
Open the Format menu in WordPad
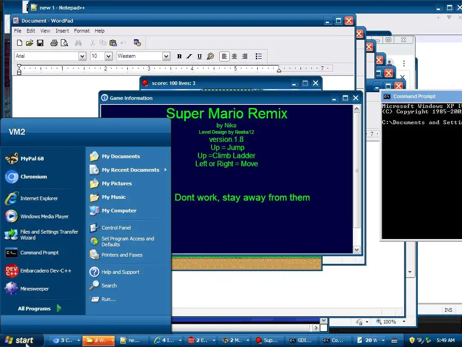(x=82, y=31)
